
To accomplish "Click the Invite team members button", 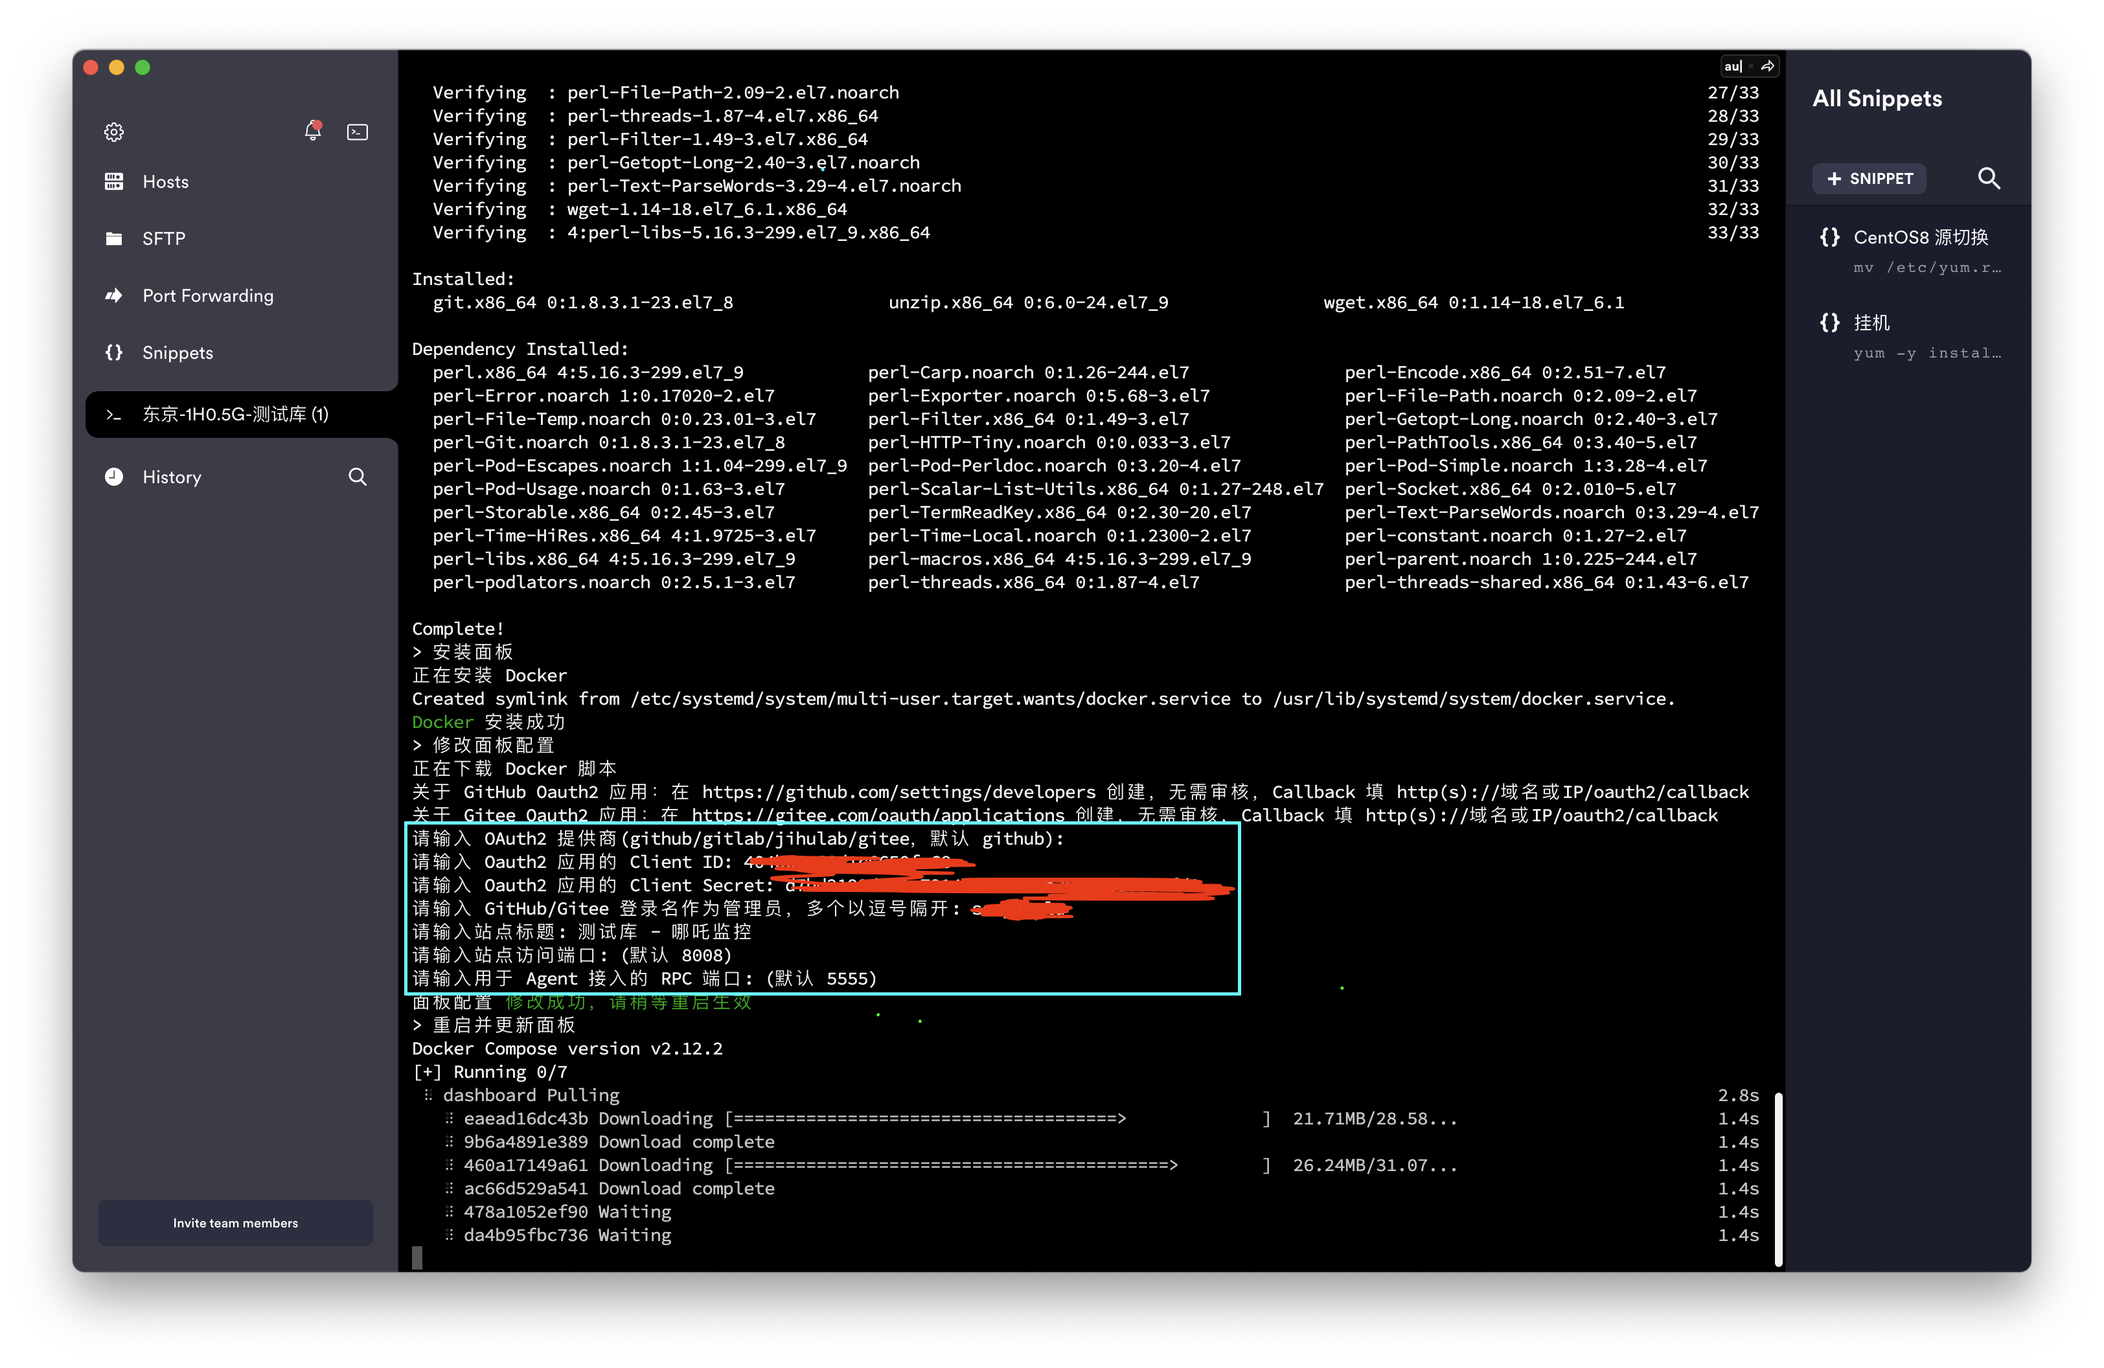I will click(235, 1223).
